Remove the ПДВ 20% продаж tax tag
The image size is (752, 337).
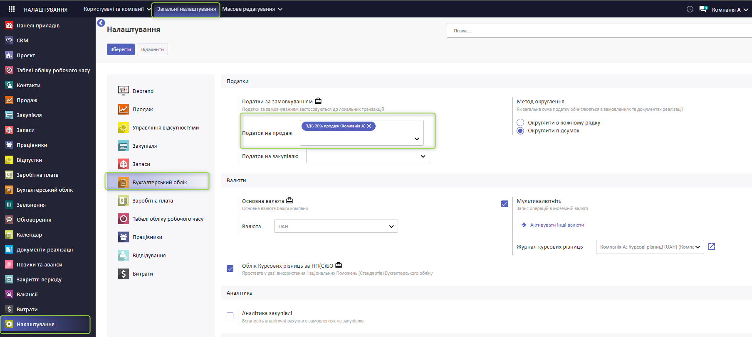[x=369, y=126]
